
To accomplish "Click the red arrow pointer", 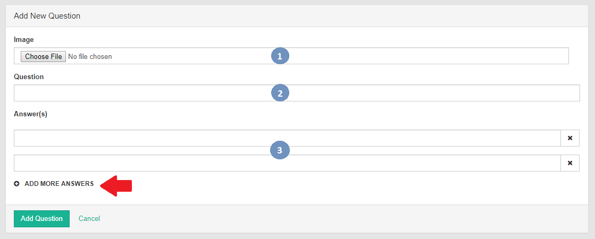I will [x=116, y=185].
